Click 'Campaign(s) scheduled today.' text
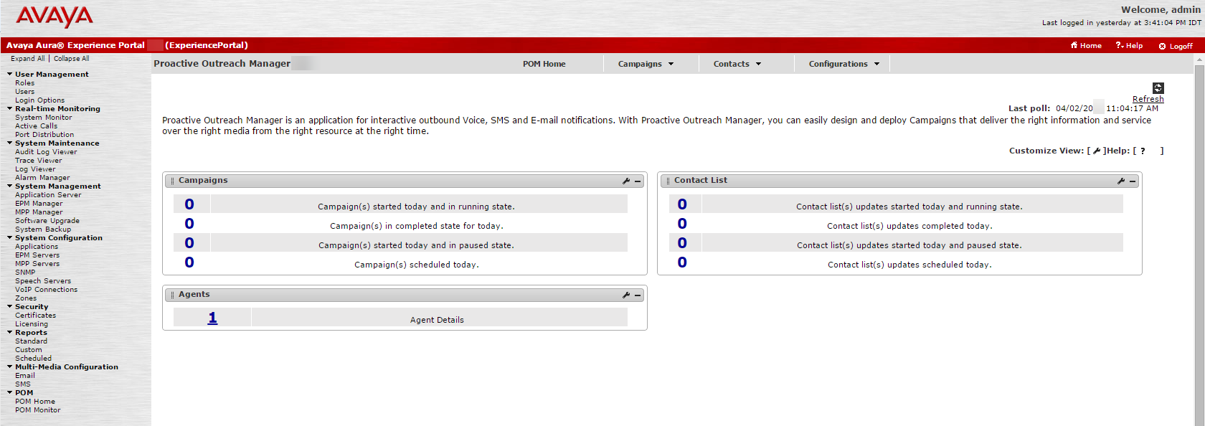1205x426 pixels. click(417, 265)
